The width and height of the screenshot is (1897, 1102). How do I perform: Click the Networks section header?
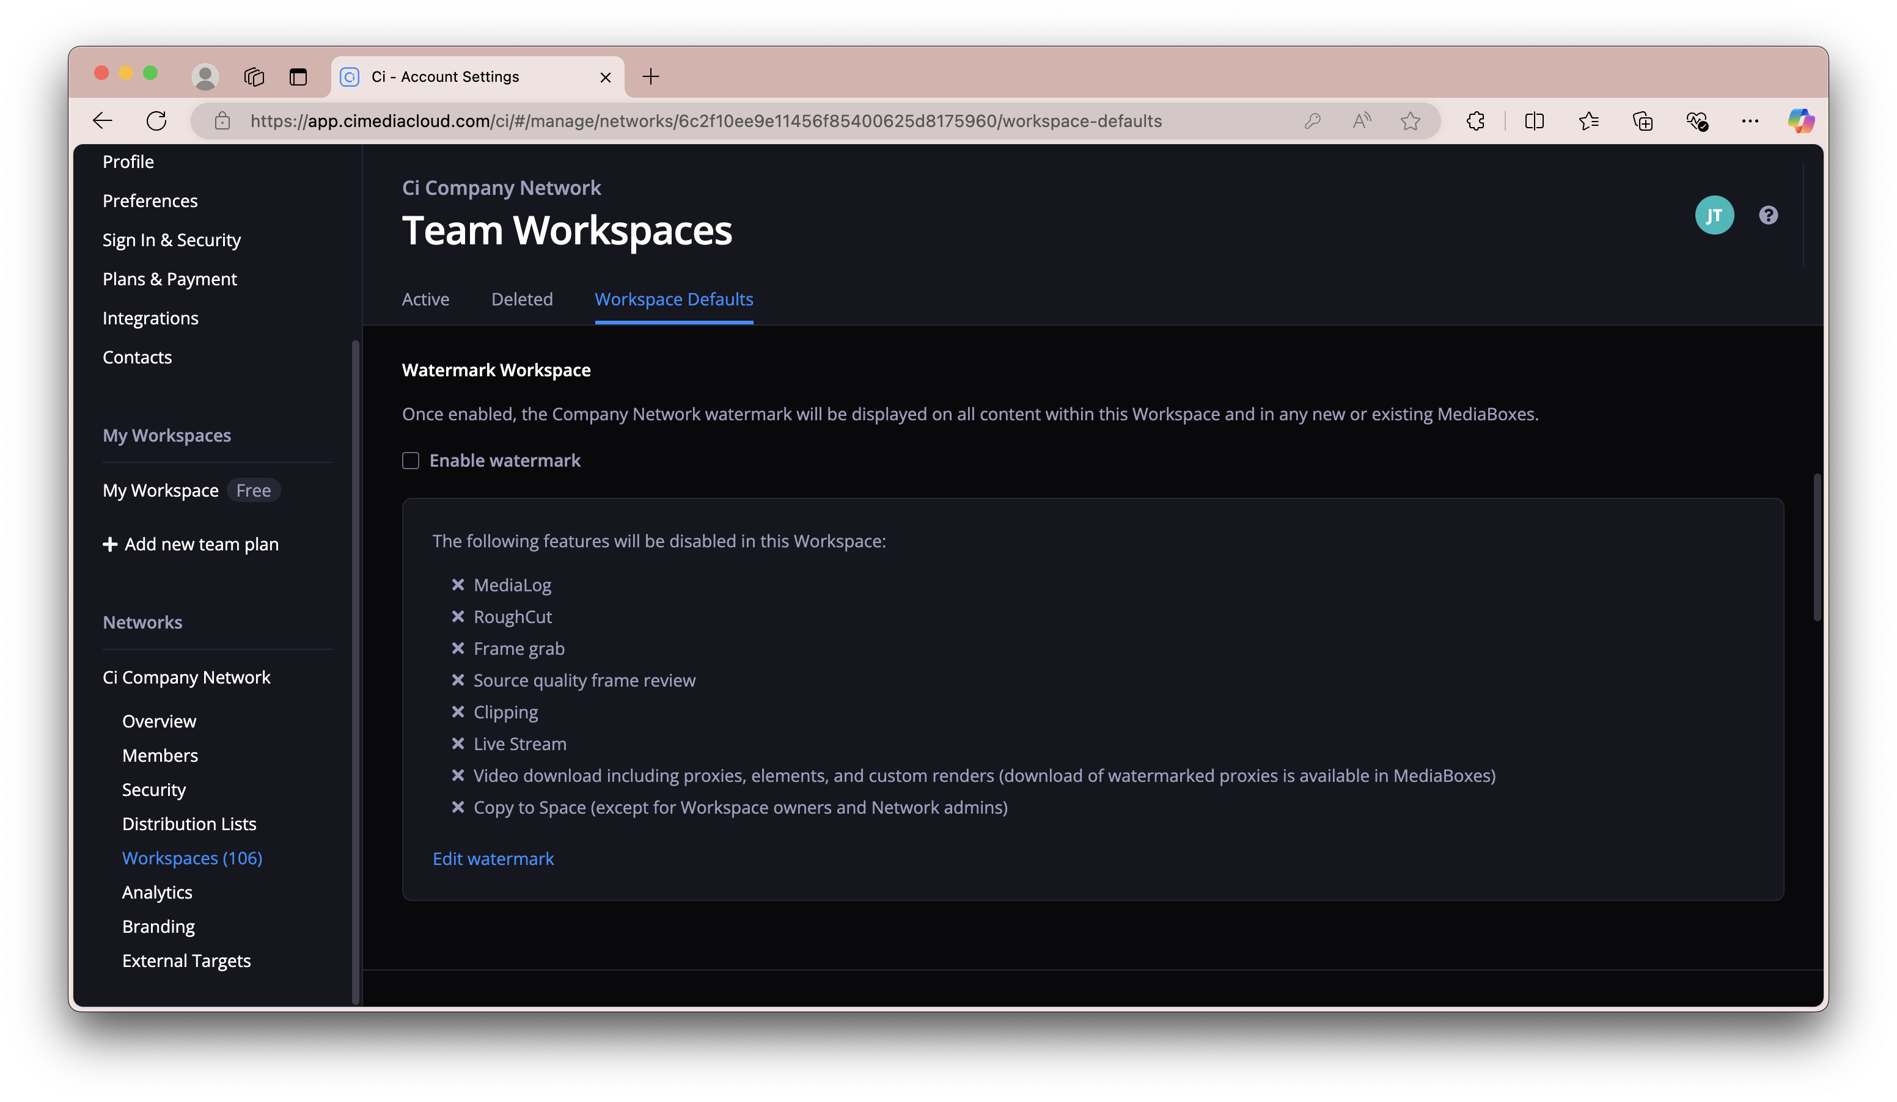coord(142,622)
